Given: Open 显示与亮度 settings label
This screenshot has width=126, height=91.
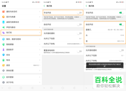Looking at the screenshot, I should [11, 17].
